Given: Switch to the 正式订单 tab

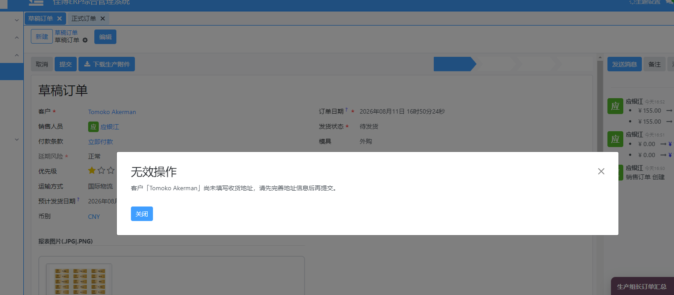Looking at the screenshot, I should point(84,18).
